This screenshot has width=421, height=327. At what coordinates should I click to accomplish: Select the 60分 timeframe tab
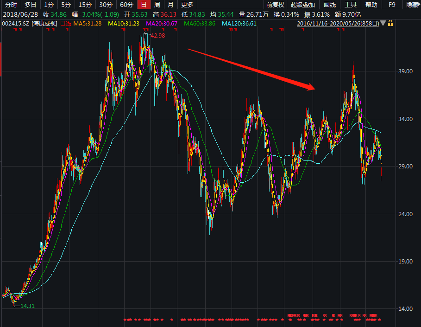(126, 5)
